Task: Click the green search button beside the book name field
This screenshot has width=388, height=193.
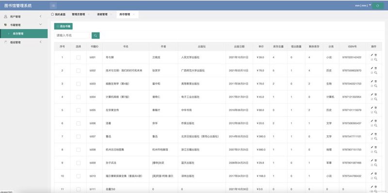Action: point(96,35)
